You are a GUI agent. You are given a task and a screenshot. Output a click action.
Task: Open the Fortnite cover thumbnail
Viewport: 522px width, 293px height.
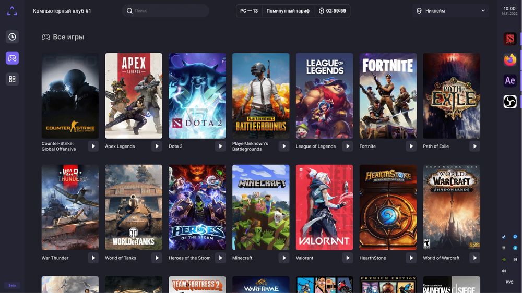click(388, 96)
